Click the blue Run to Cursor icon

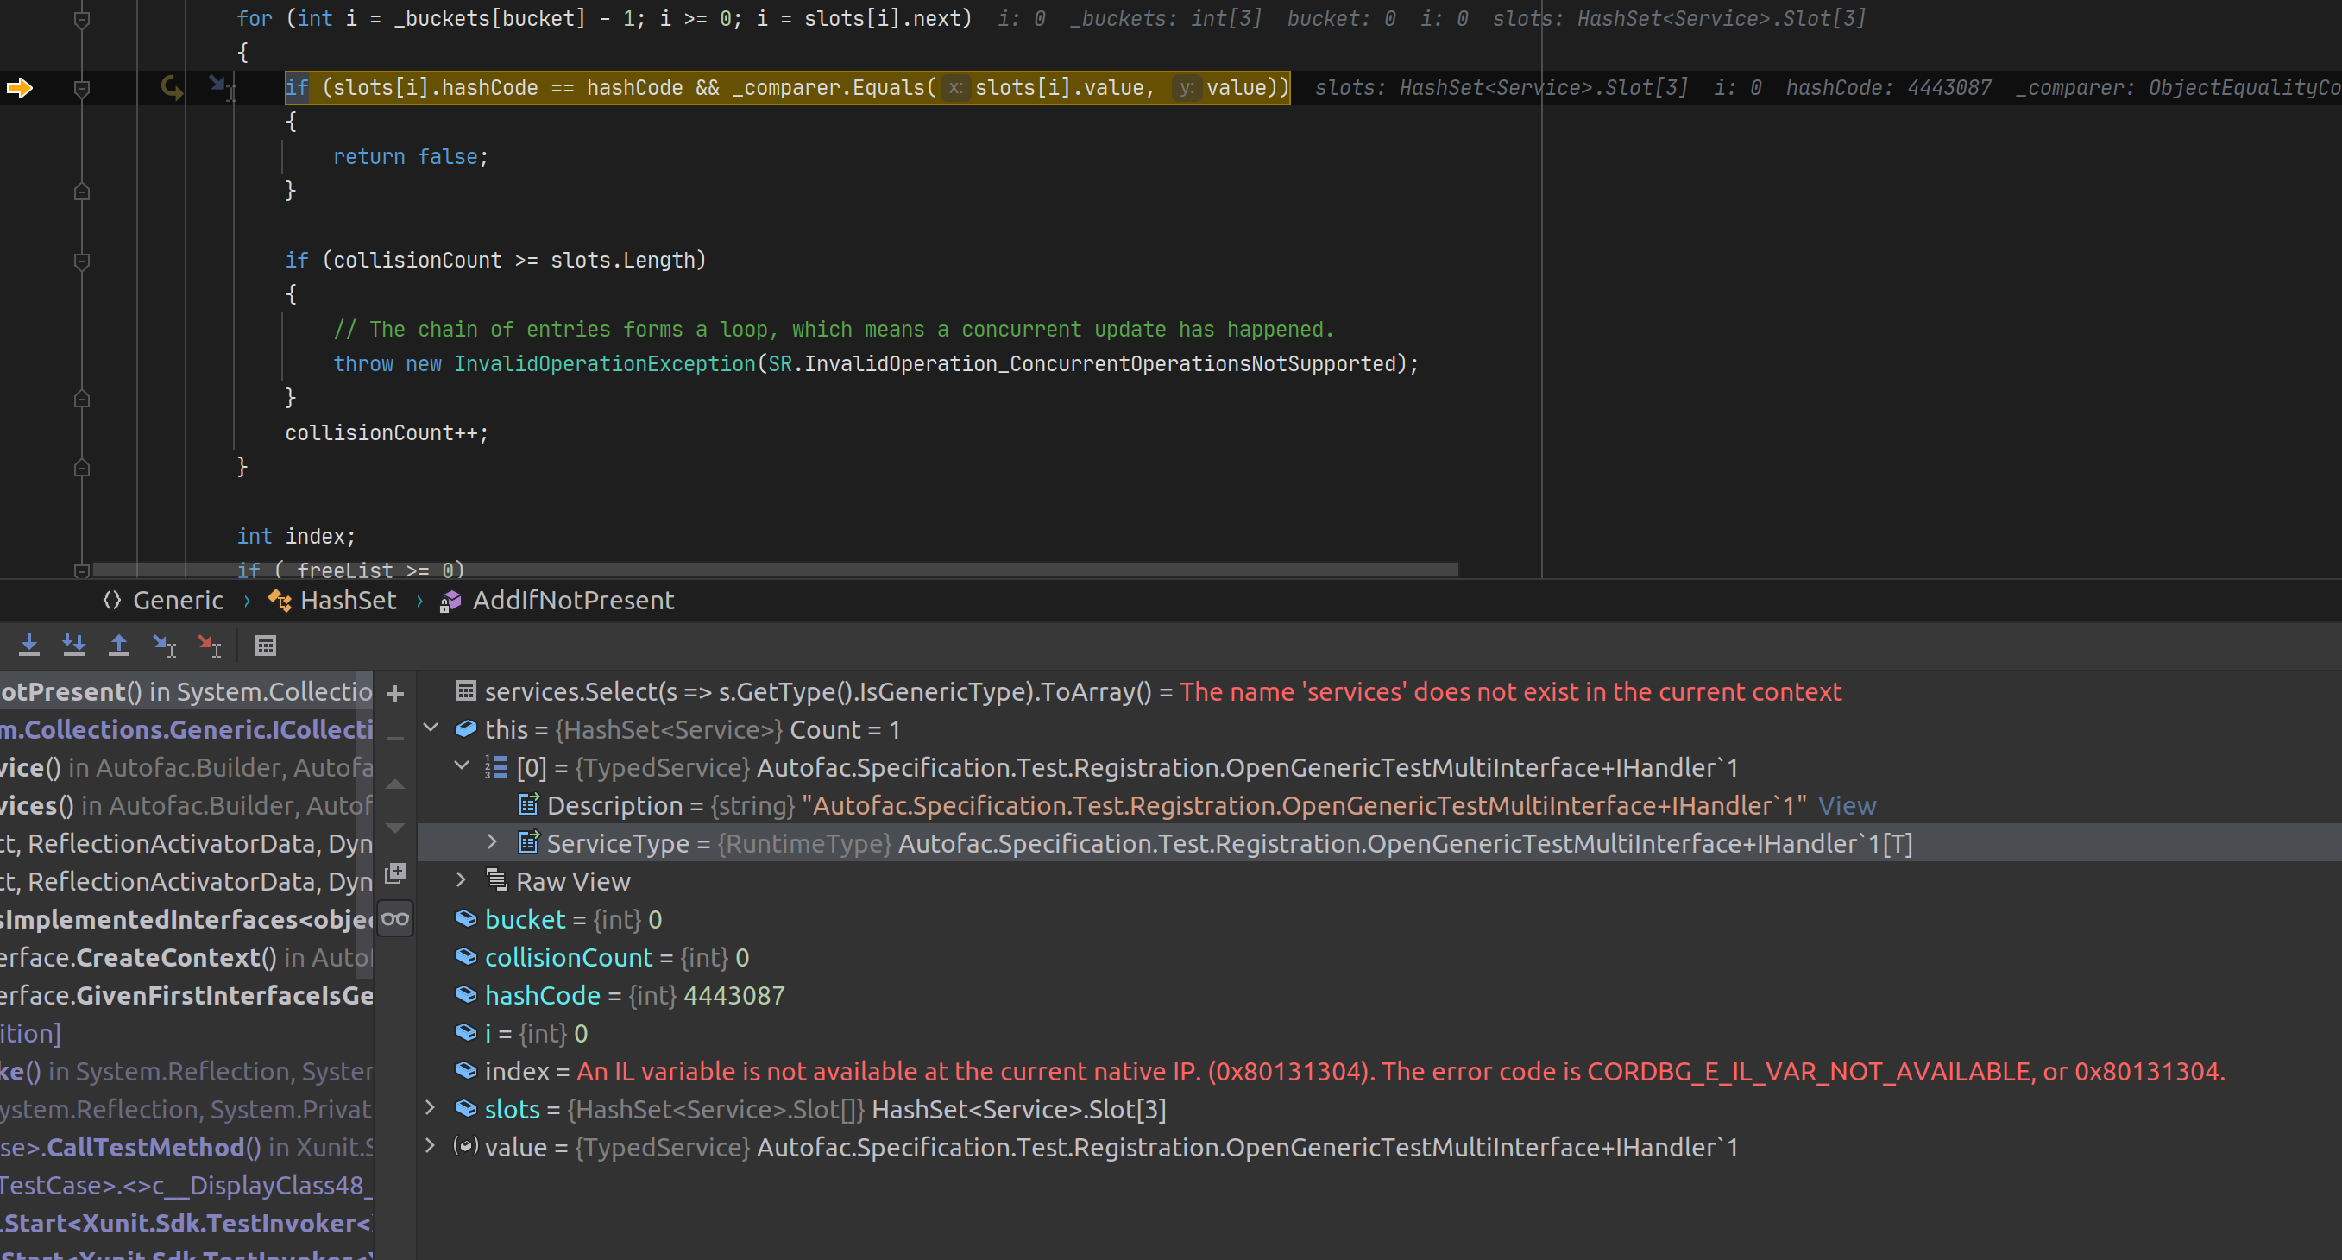pyautogui.click(x=164, y=646)
